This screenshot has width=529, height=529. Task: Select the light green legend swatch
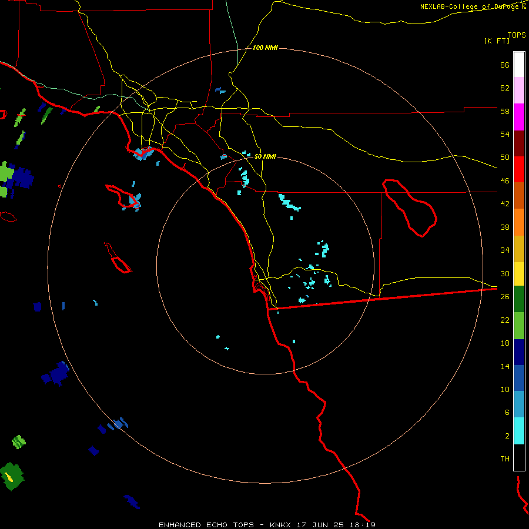519,326
